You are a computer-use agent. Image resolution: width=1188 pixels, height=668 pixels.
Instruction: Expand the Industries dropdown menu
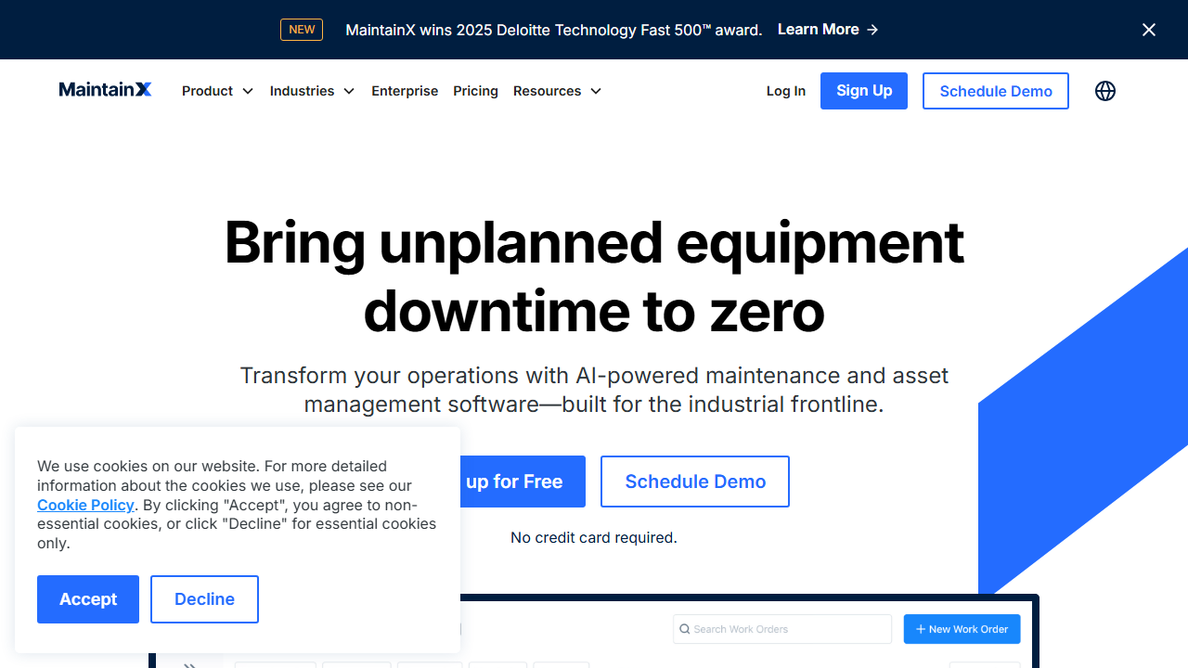(312, 91)
